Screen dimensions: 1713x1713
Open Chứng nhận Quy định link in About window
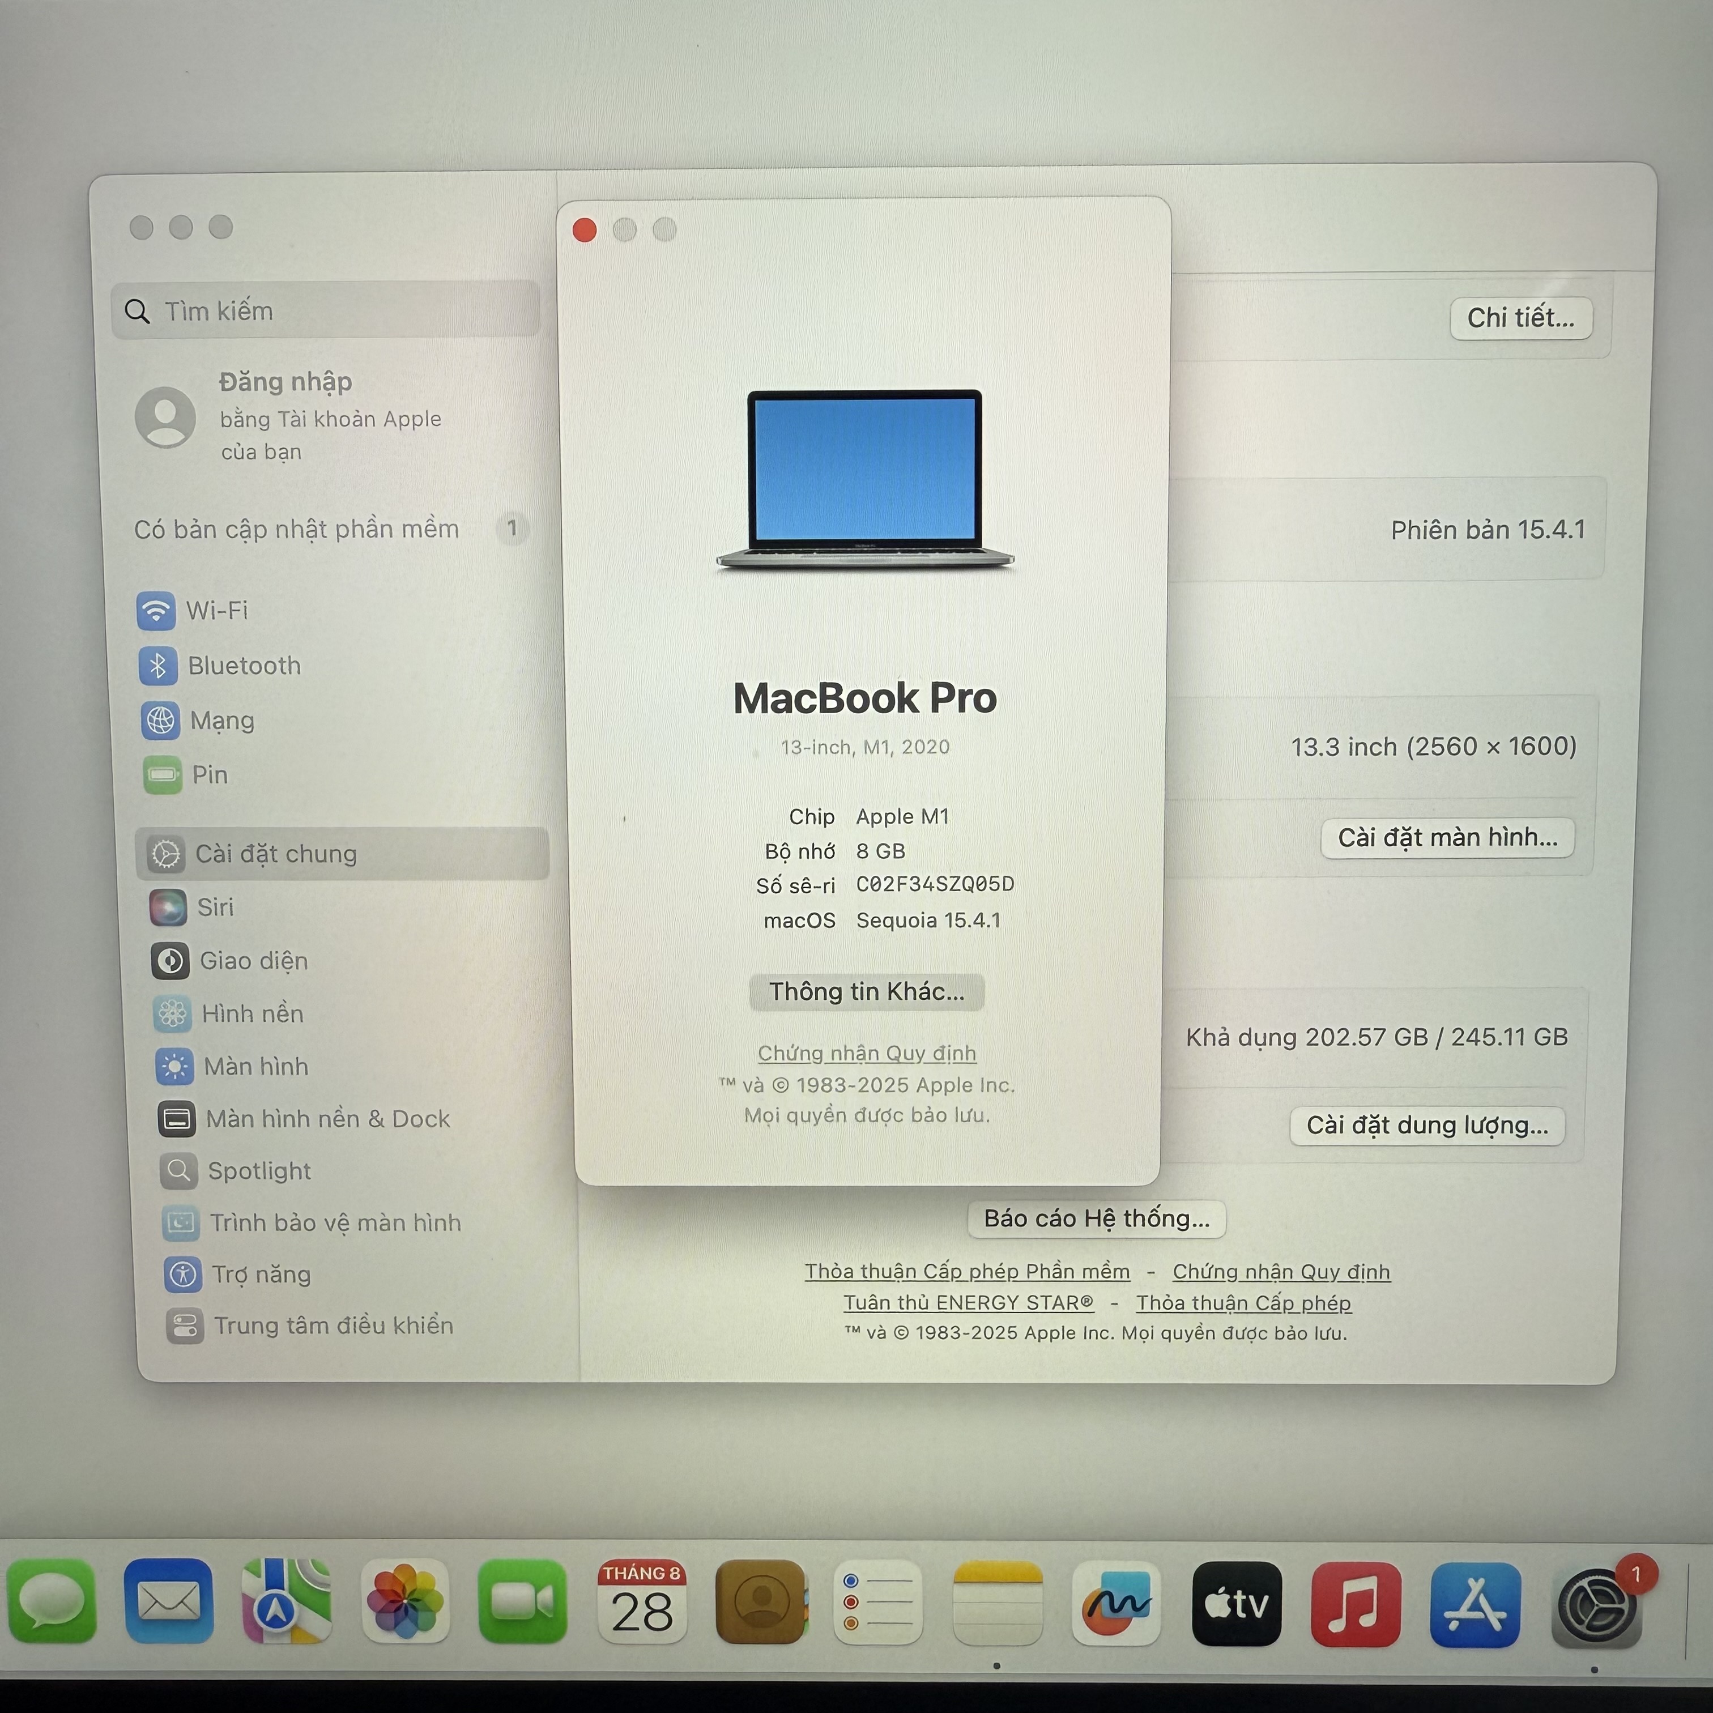867,1053
